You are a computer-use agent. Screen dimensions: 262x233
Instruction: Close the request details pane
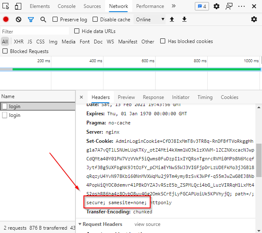click(x=81, y=97)
